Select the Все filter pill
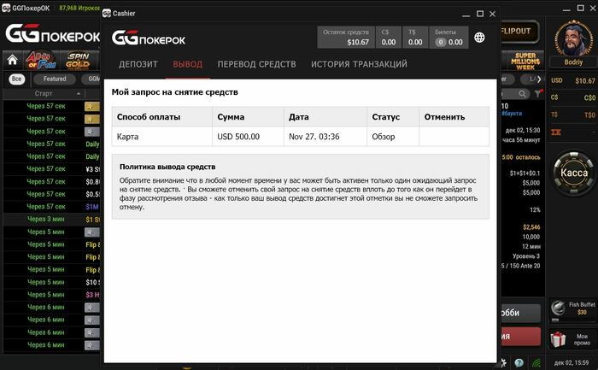Screen dimensions: 598x370 coord(16,79)
